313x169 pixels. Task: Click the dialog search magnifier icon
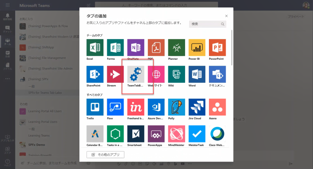(x=223, y=24)
